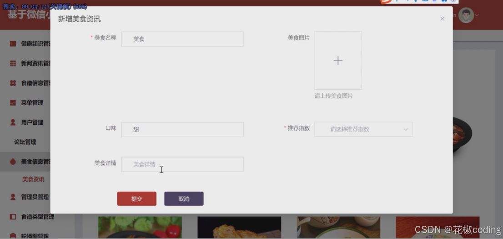Open 食谱类型管理 in the sidebar
The width and height of the screenshot is (503, 239).
[38, 217]
